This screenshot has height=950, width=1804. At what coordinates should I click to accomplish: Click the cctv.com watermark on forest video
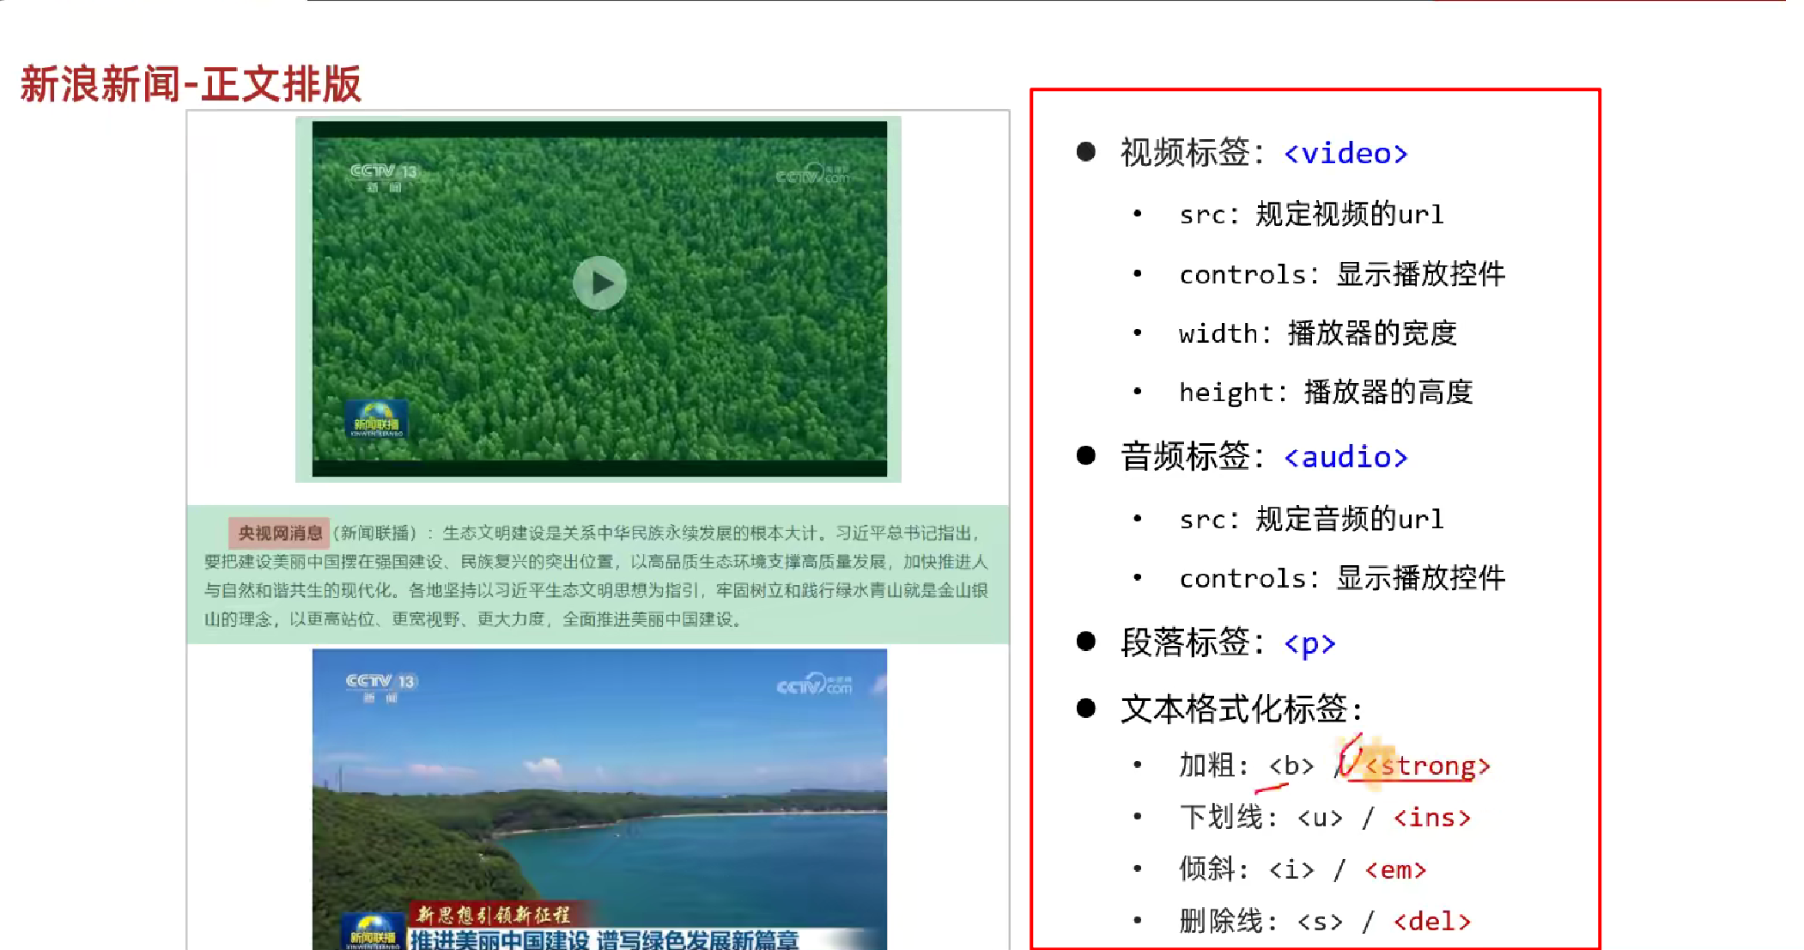coord(811,174)
